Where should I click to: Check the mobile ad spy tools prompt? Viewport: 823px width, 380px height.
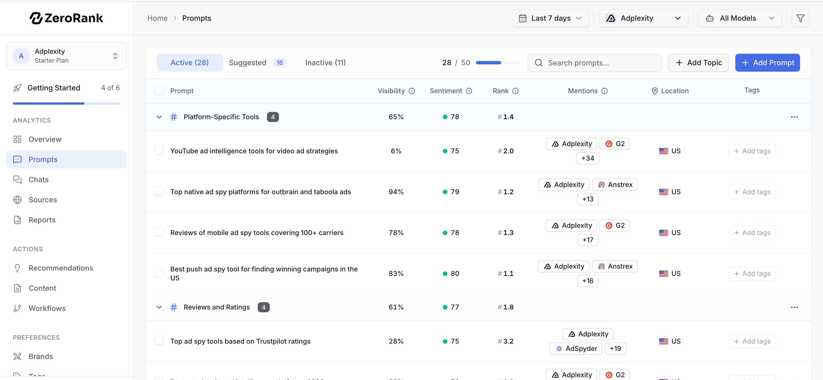pos(159,232)
